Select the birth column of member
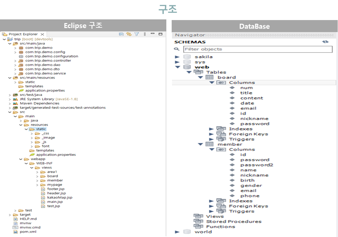The image size is (338, 237). click(x=247, y=181)
